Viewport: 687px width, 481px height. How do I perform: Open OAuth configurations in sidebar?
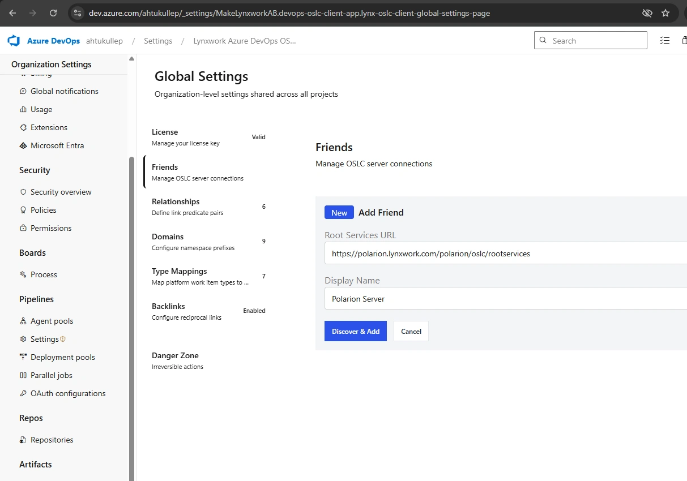(x=68, y=393)
